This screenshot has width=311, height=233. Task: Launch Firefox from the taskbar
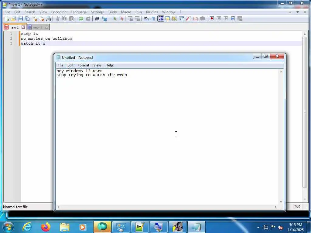[x=46, y=227]
